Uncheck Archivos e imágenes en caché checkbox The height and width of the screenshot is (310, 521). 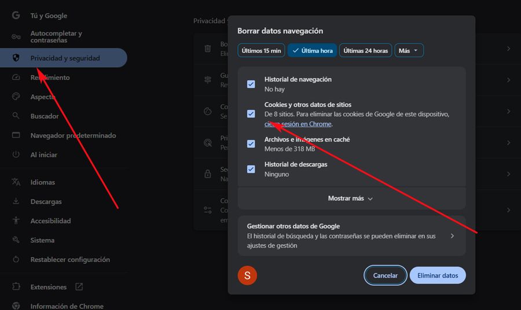[251, 143]
